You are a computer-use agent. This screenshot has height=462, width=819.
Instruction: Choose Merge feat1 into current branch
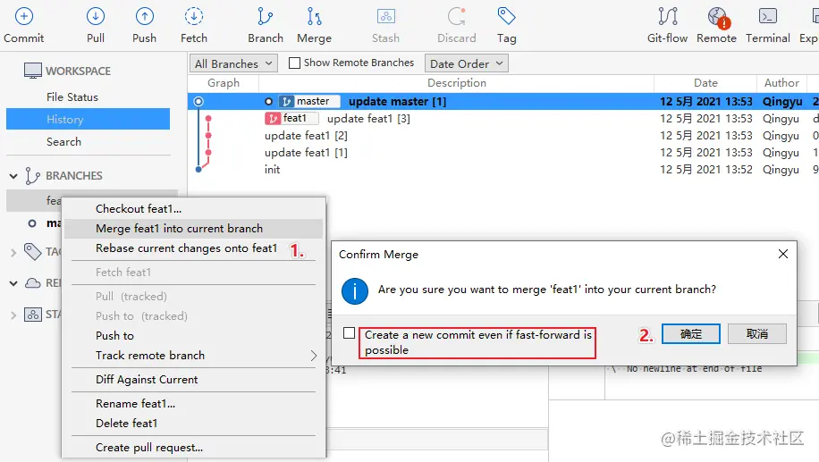coord(194,229)
